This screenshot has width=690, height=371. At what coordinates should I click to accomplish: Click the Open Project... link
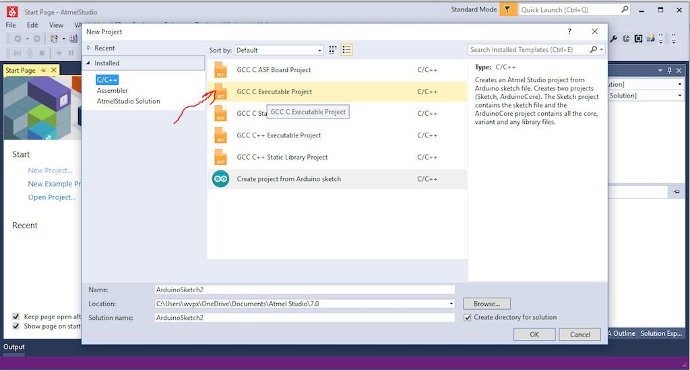[x=52, y=197]
